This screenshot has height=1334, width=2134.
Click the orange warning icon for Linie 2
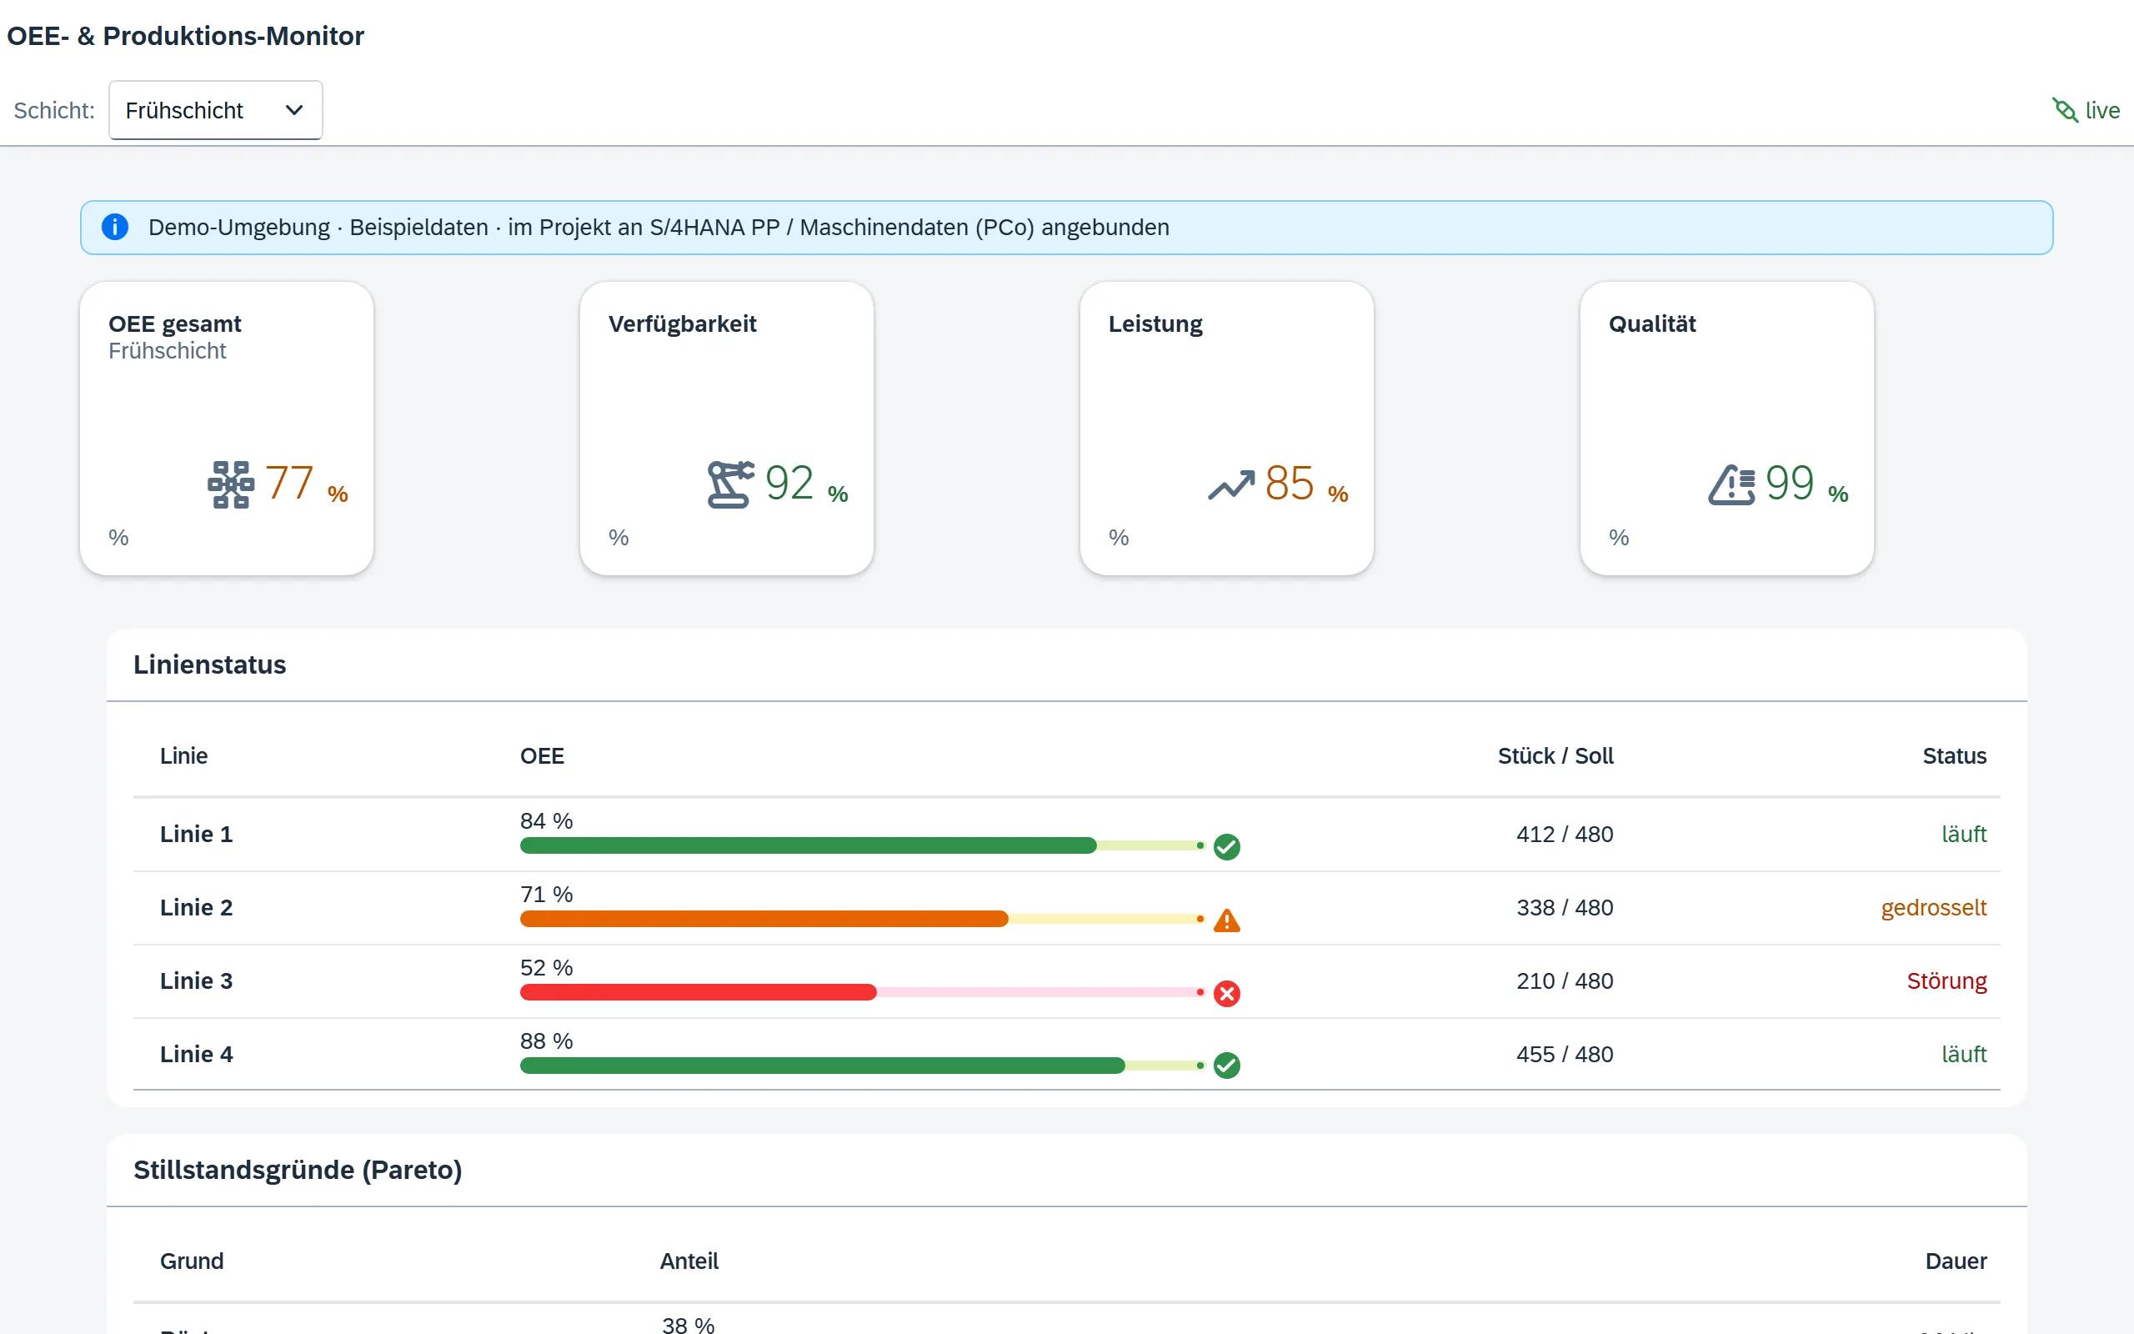click(x=1226, y=920)
